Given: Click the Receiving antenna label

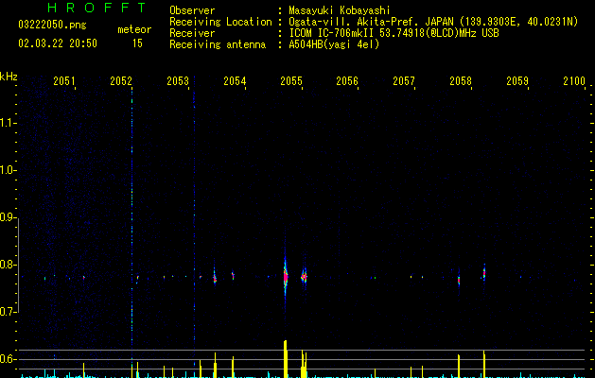Looking at the screenshot, I should pyautogui.click(x=218, y=44).
